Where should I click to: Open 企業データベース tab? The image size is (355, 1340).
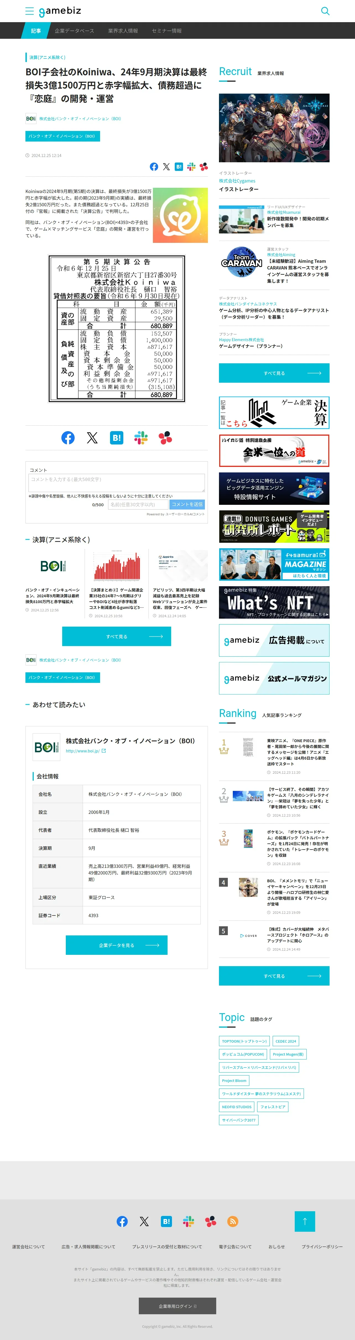pyautogui.click(x=75, y=31)
